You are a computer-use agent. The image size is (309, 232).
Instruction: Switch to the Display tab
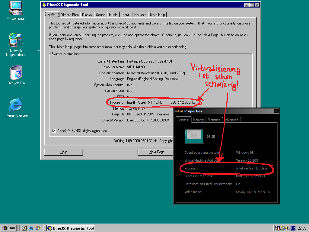tap(87, 14)
